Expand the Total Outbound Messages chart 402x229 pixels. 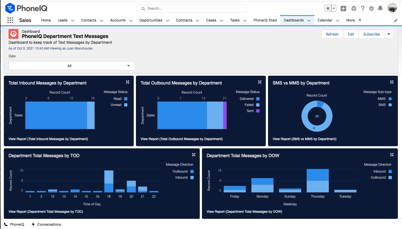[x=260, y=82]
